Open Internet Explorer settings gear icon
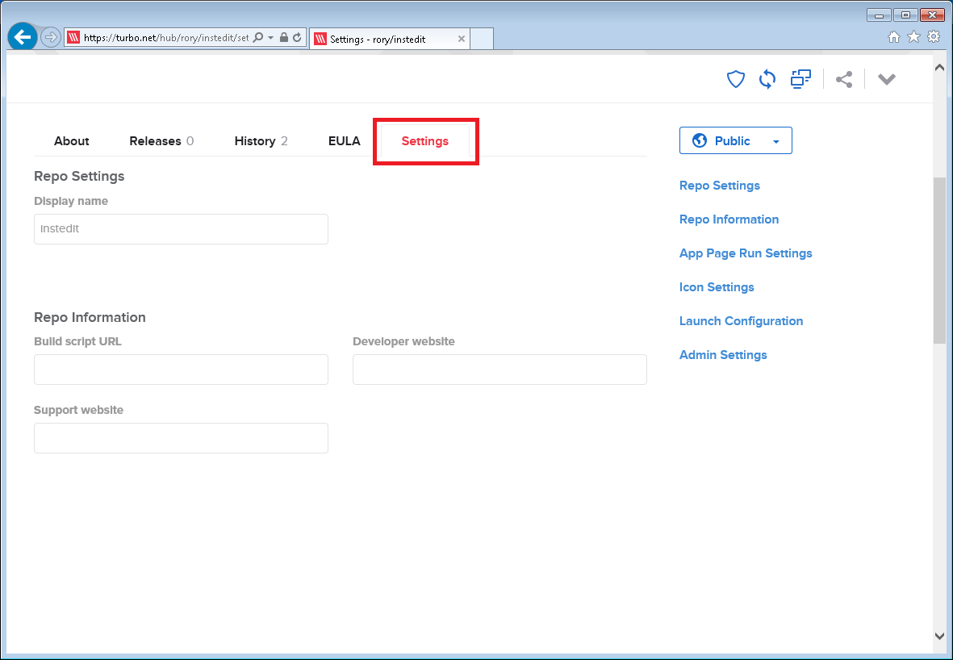The height and width of the screenshot is (660, 953). [x=934, y=36]
